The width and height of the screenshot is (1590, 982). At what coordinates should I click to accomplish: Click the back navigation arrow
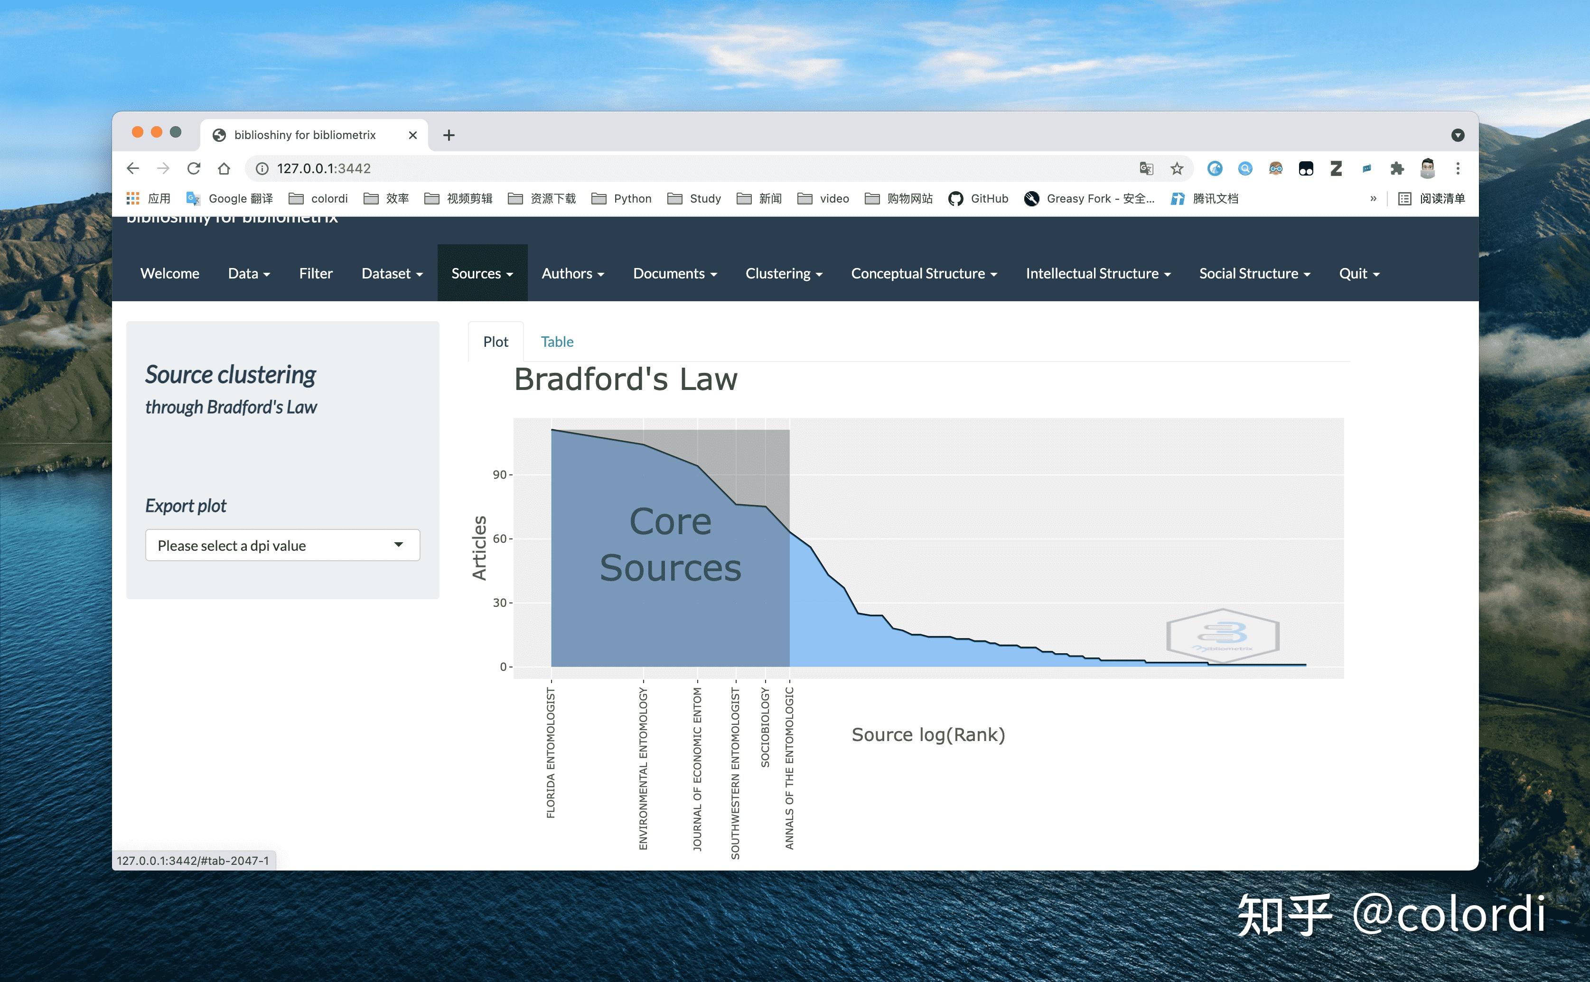click(133, 169)
